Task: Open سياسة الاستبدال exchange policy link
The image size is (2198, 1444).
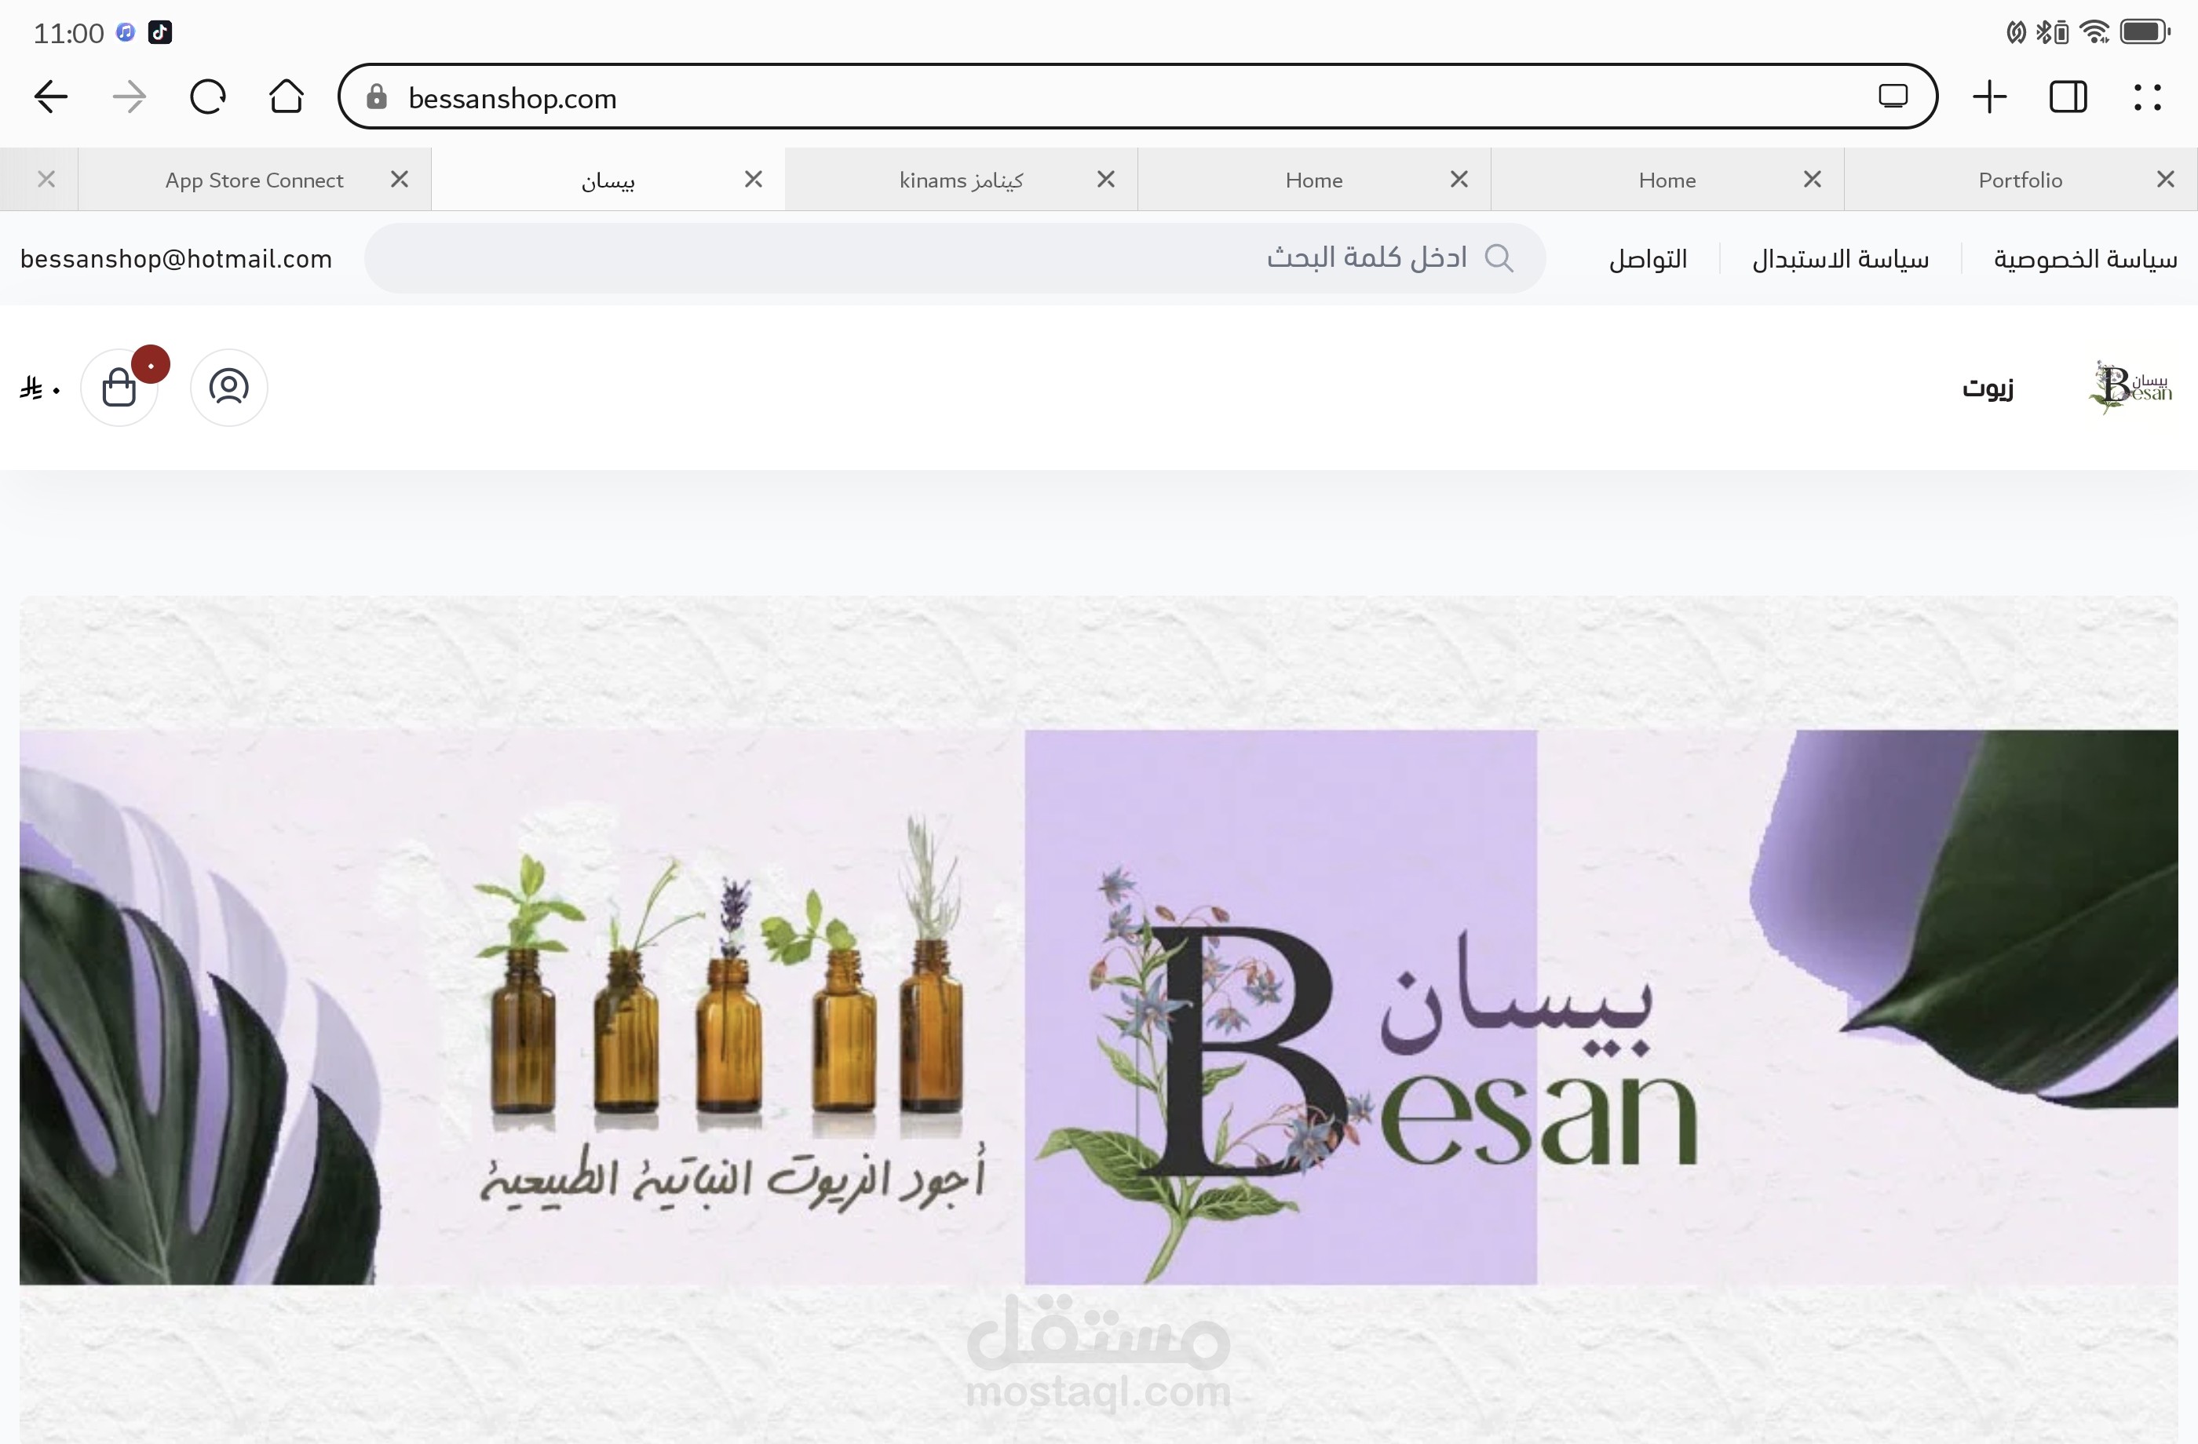Action: [x=1840, y=260]
